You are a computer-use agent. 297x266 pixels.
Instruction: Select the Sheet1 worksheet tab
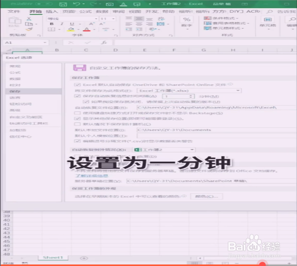point(53,257)
